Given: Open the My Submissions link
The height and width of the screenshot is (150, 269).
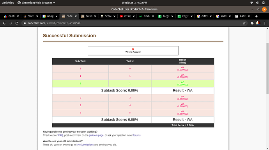Looking at the screenshot, I should coord(85,145).
